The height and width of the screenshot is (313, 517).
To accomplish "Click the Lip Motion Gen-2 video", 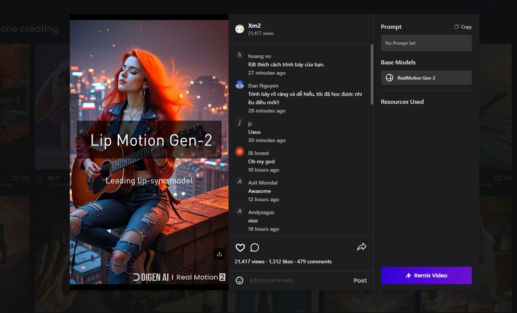I will click(149, 152).
